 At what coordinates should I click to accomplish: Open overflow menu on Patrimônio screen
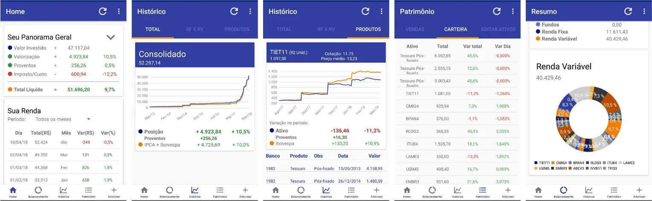click(x=513, y=11)
